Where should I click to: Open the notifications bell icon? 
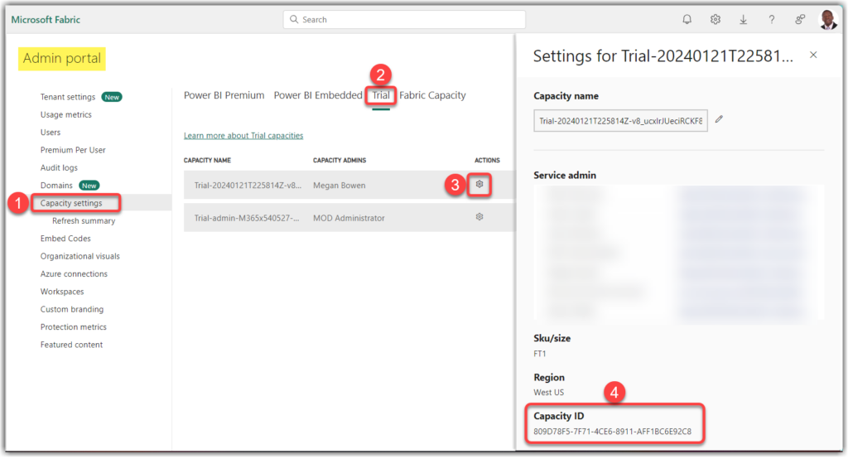[x=687, y=20]
